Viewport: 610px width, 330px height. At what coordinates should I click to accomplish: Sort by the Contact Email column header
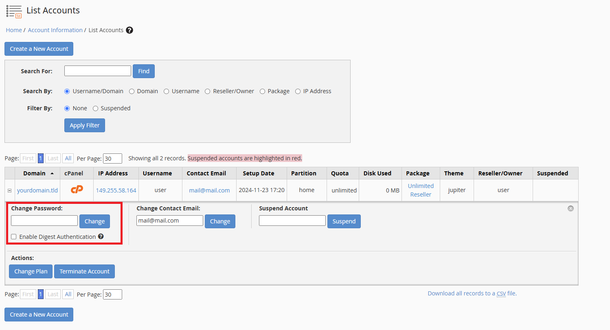pyautogui.click(x=206, y=173)
